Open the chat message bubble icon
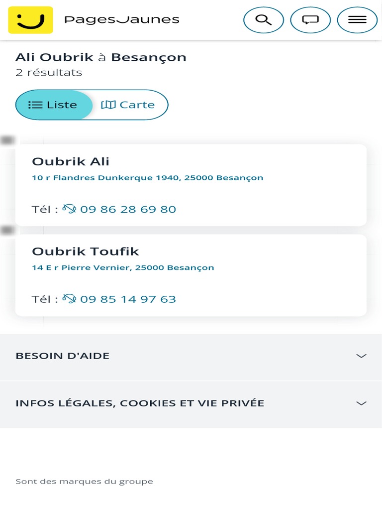This screenshot has height=510, width=382. pos(310,20)
